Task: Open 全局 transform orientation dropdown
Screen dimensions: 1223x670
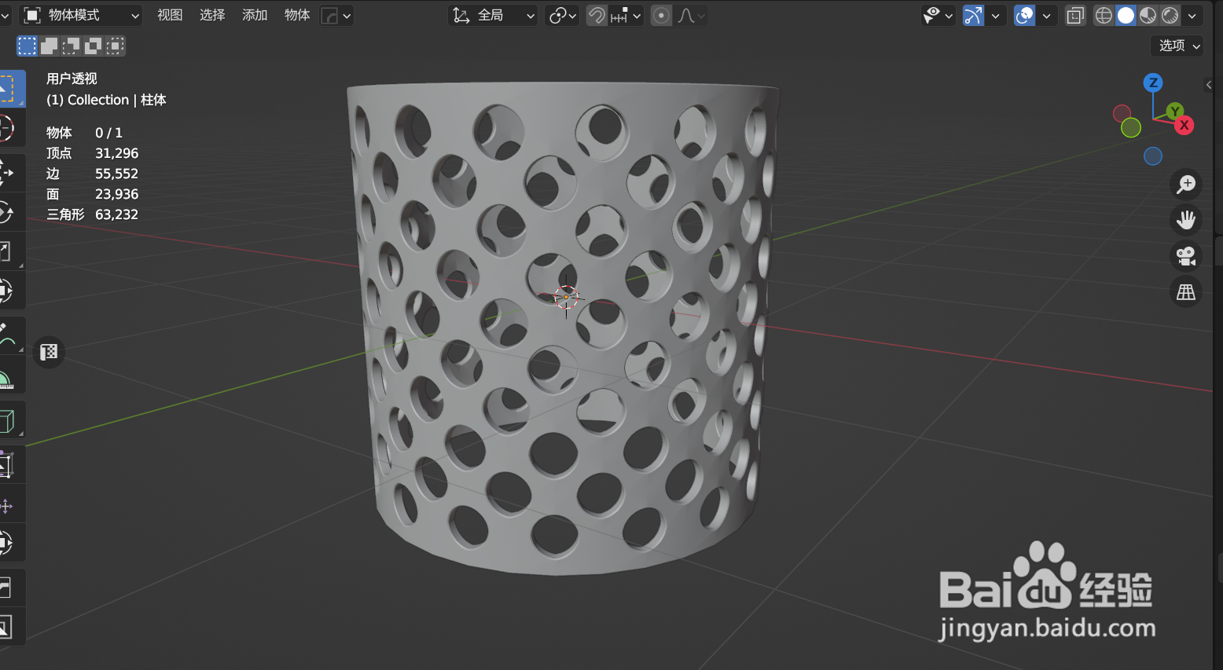Action: [x=492, y=16]
